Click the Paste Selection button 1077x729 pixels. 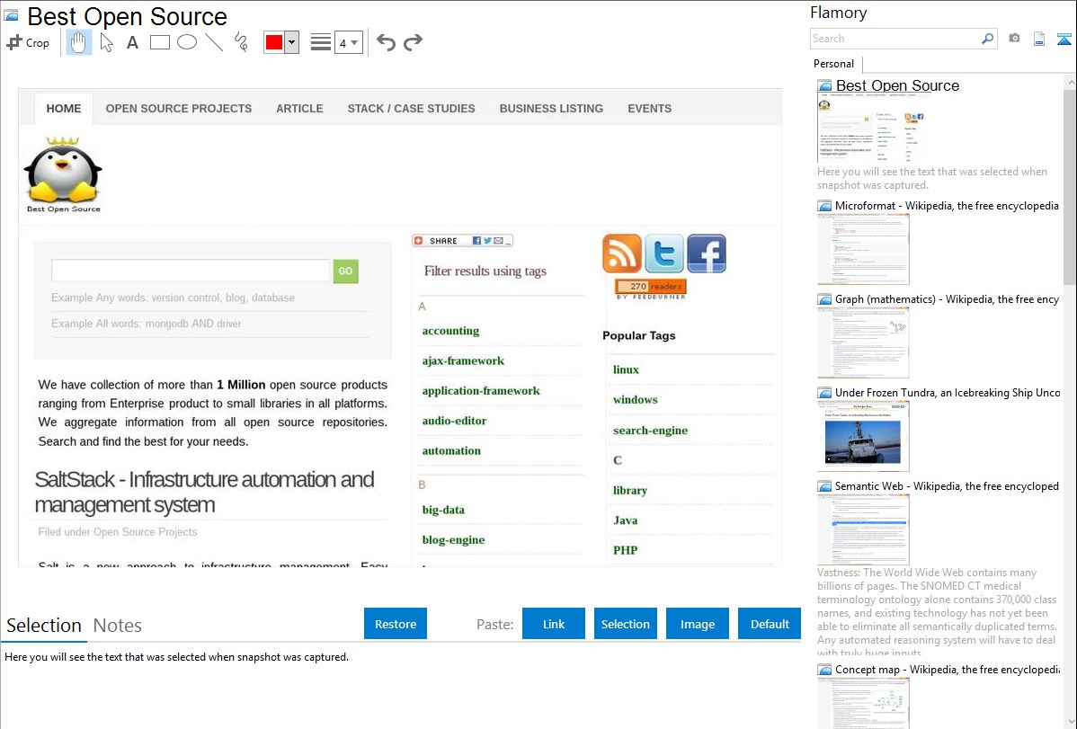coord(625,624)
